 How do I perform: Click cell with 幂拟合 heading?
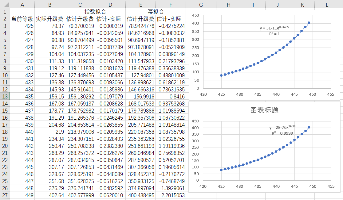tap(156, 12)
